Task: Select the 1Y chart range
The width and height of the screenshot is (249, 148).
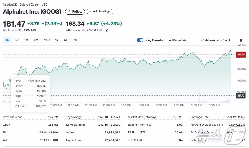Action: point(57,40)
